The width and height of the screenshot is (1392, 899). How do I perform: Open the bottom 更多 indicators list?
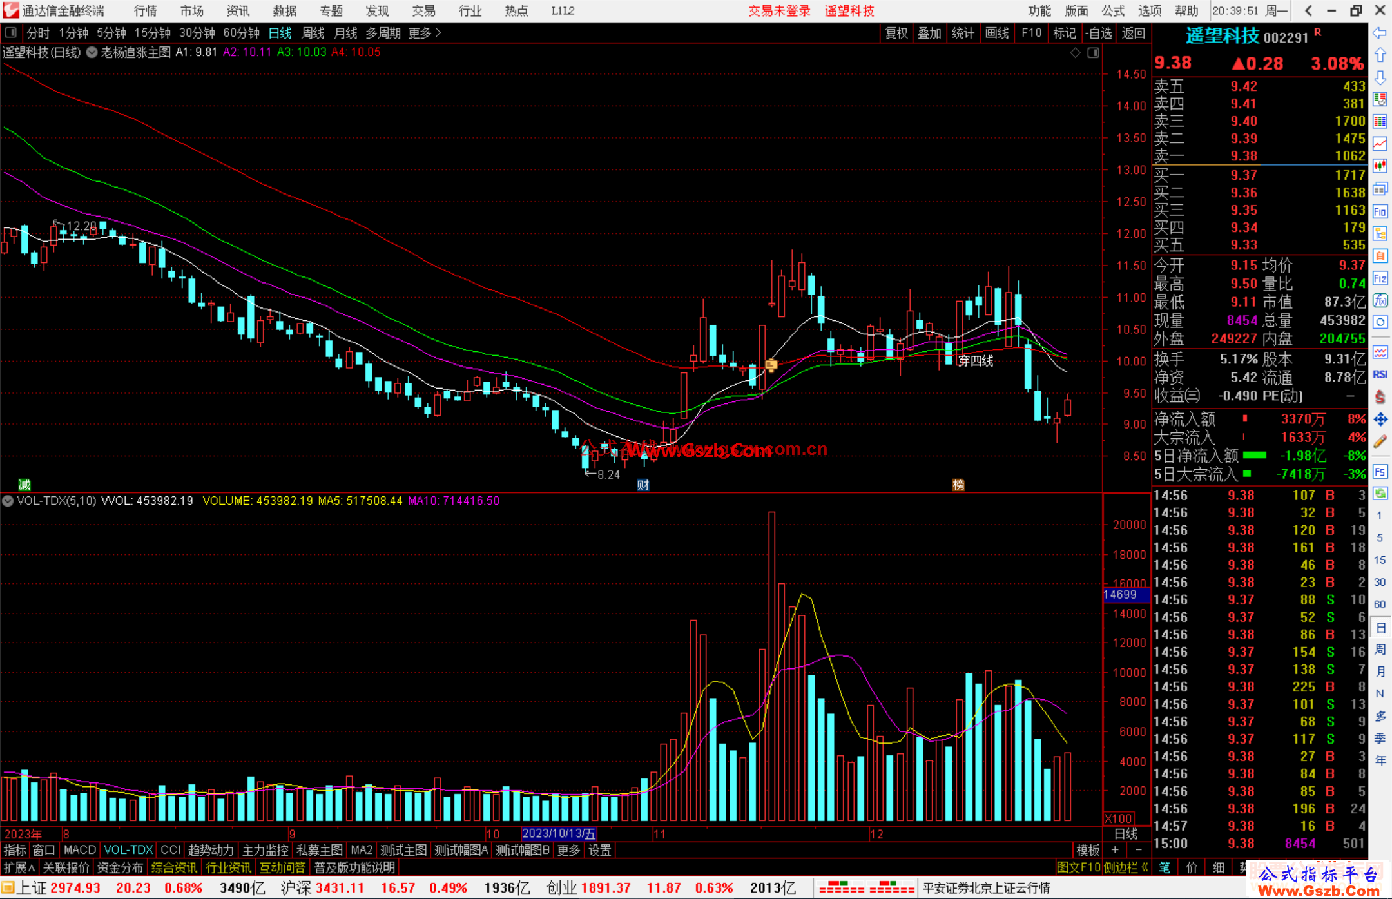pos(568,850)
